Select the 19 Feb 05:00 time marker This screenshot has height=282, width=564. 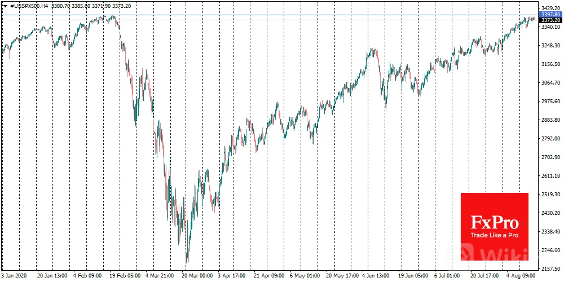coord(124,275)
